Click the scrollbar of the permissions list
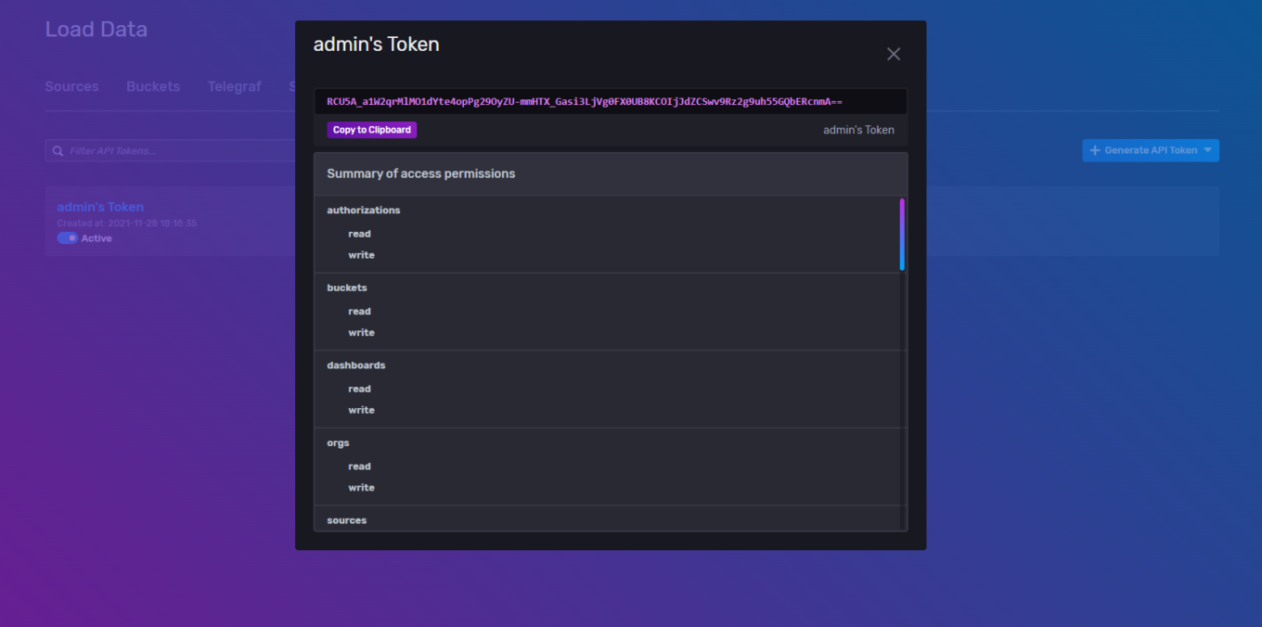Image resolution: width=1262 pixels, height=627 pixels. point(901,232)
